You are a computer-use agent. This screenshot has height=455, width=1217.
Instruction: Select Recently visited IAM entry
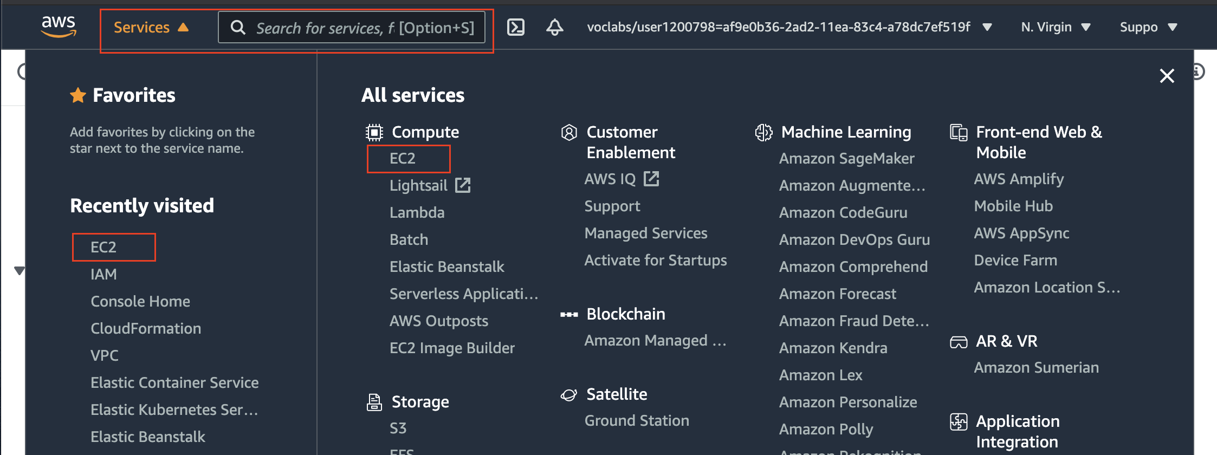click(x=103, y=274)
